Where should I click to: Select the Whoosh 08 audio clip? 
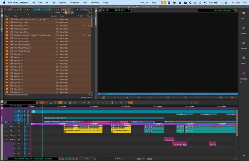[x=18, y=76]
